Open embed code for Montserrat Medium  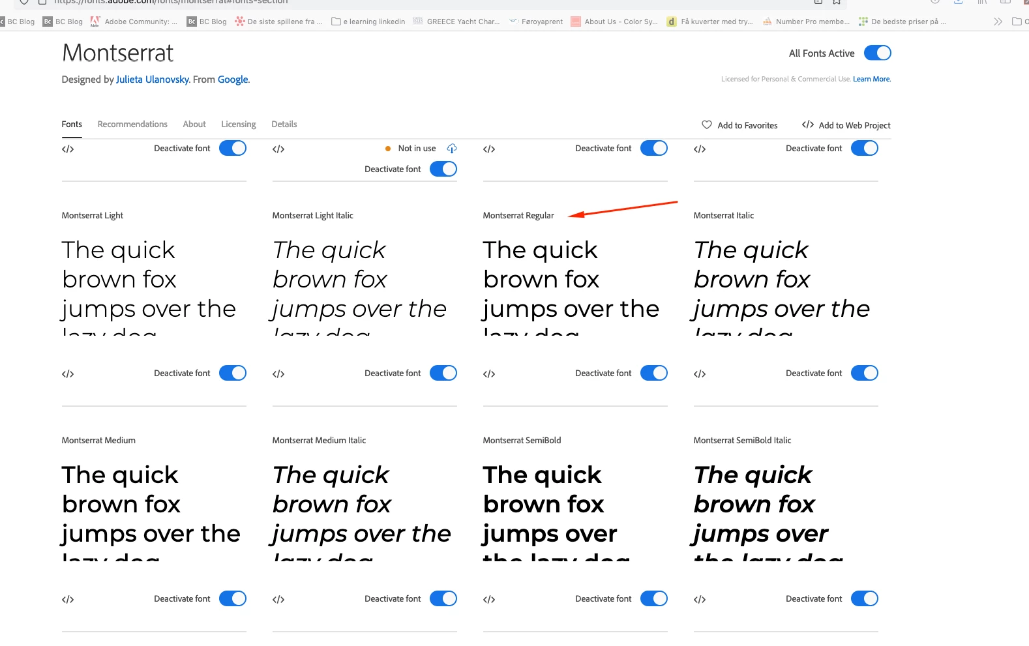point(68,600)
